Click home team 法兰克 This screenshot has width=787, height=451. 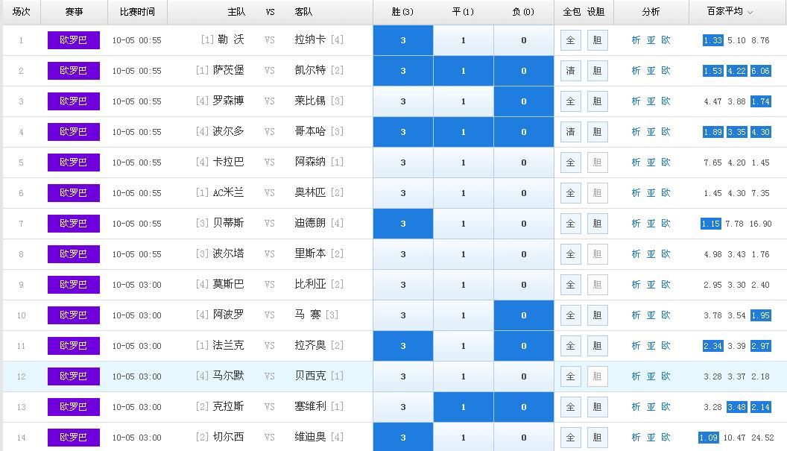[x=228, y=345]
